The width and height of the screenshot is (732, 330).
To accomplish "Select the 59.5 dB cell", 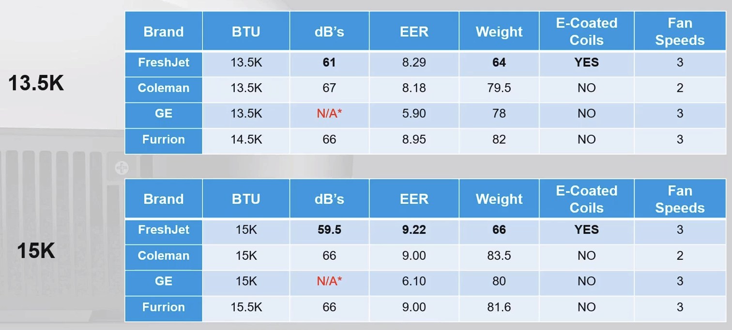I will click(329, 230).
